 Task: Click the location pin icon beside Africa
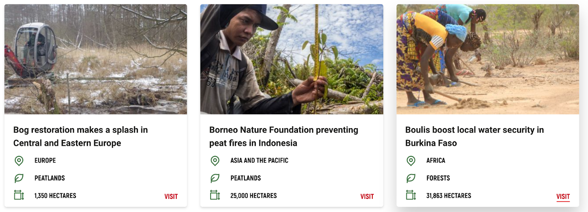tap(411, 161)
